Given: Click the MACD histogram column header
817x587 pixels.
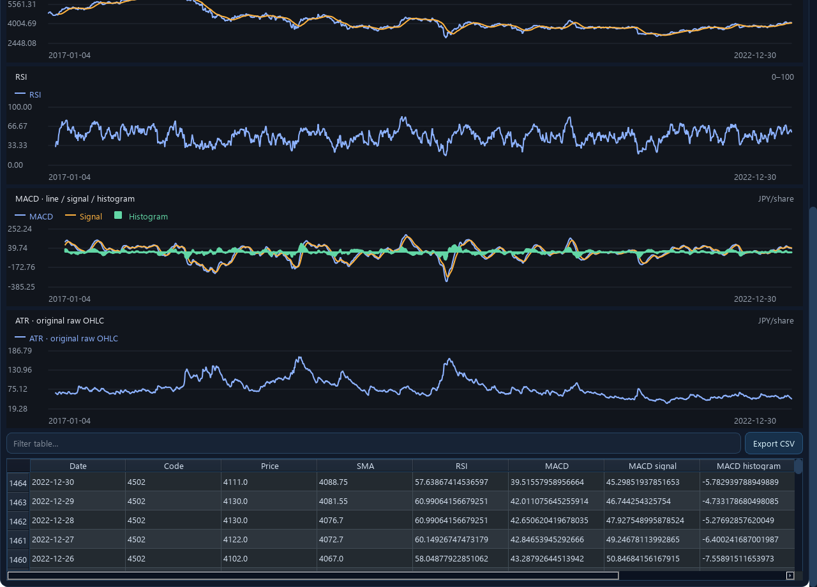Looking at the screenshot, I should pyautogui.click(x=747, y=466).
